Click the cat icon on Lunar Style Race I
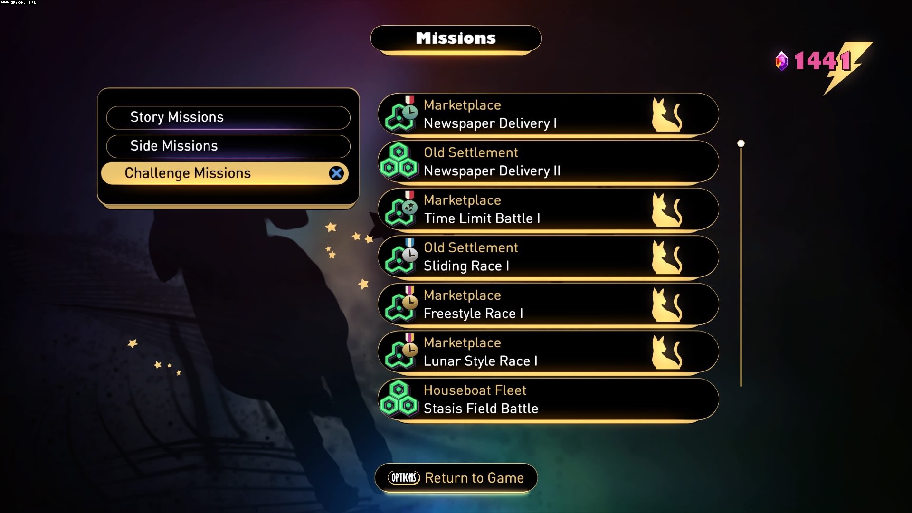 (666, 352)
